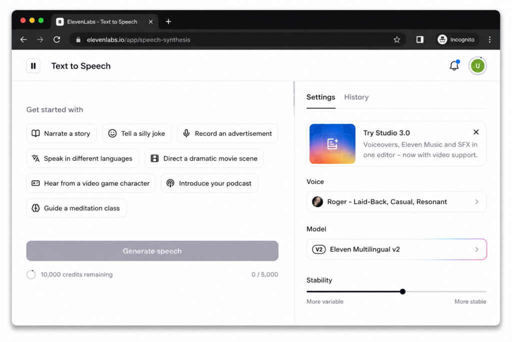Click the ElevenLabs sidebar logo button
This screenshot has width=512, height=342.
33,66
